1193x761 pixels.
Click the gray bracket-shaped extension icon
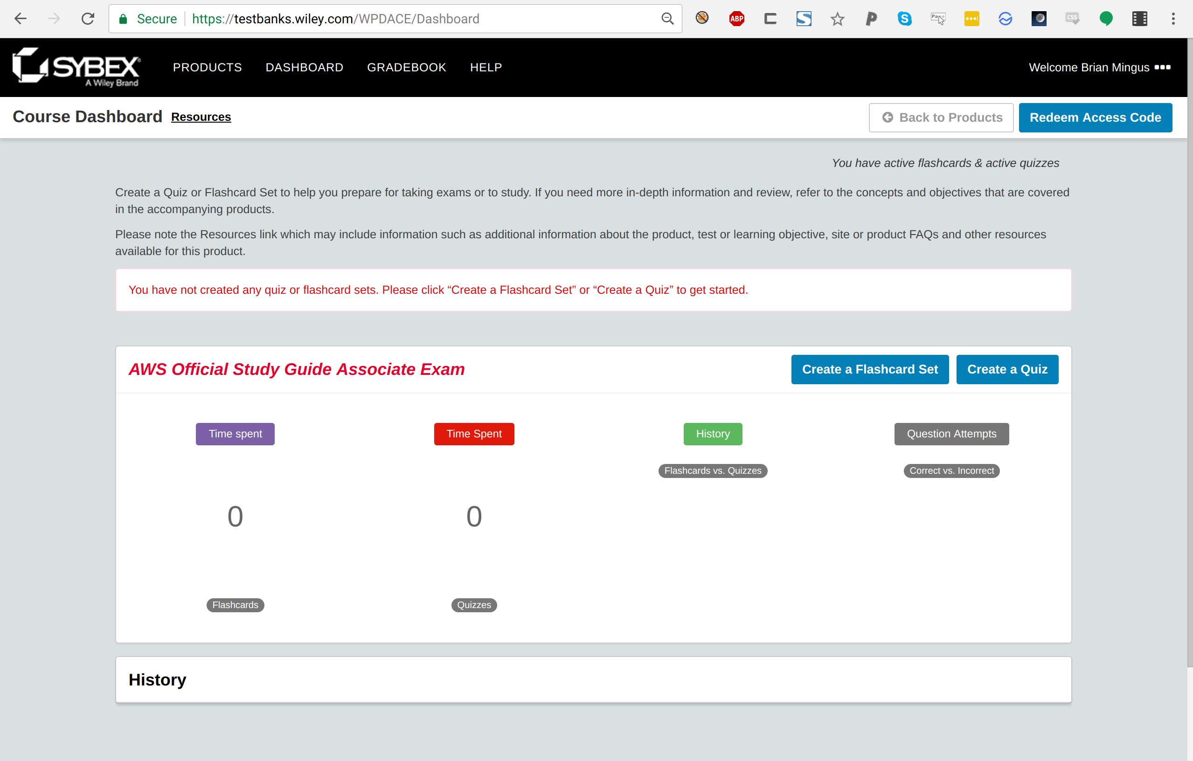(x=770, y=19)
